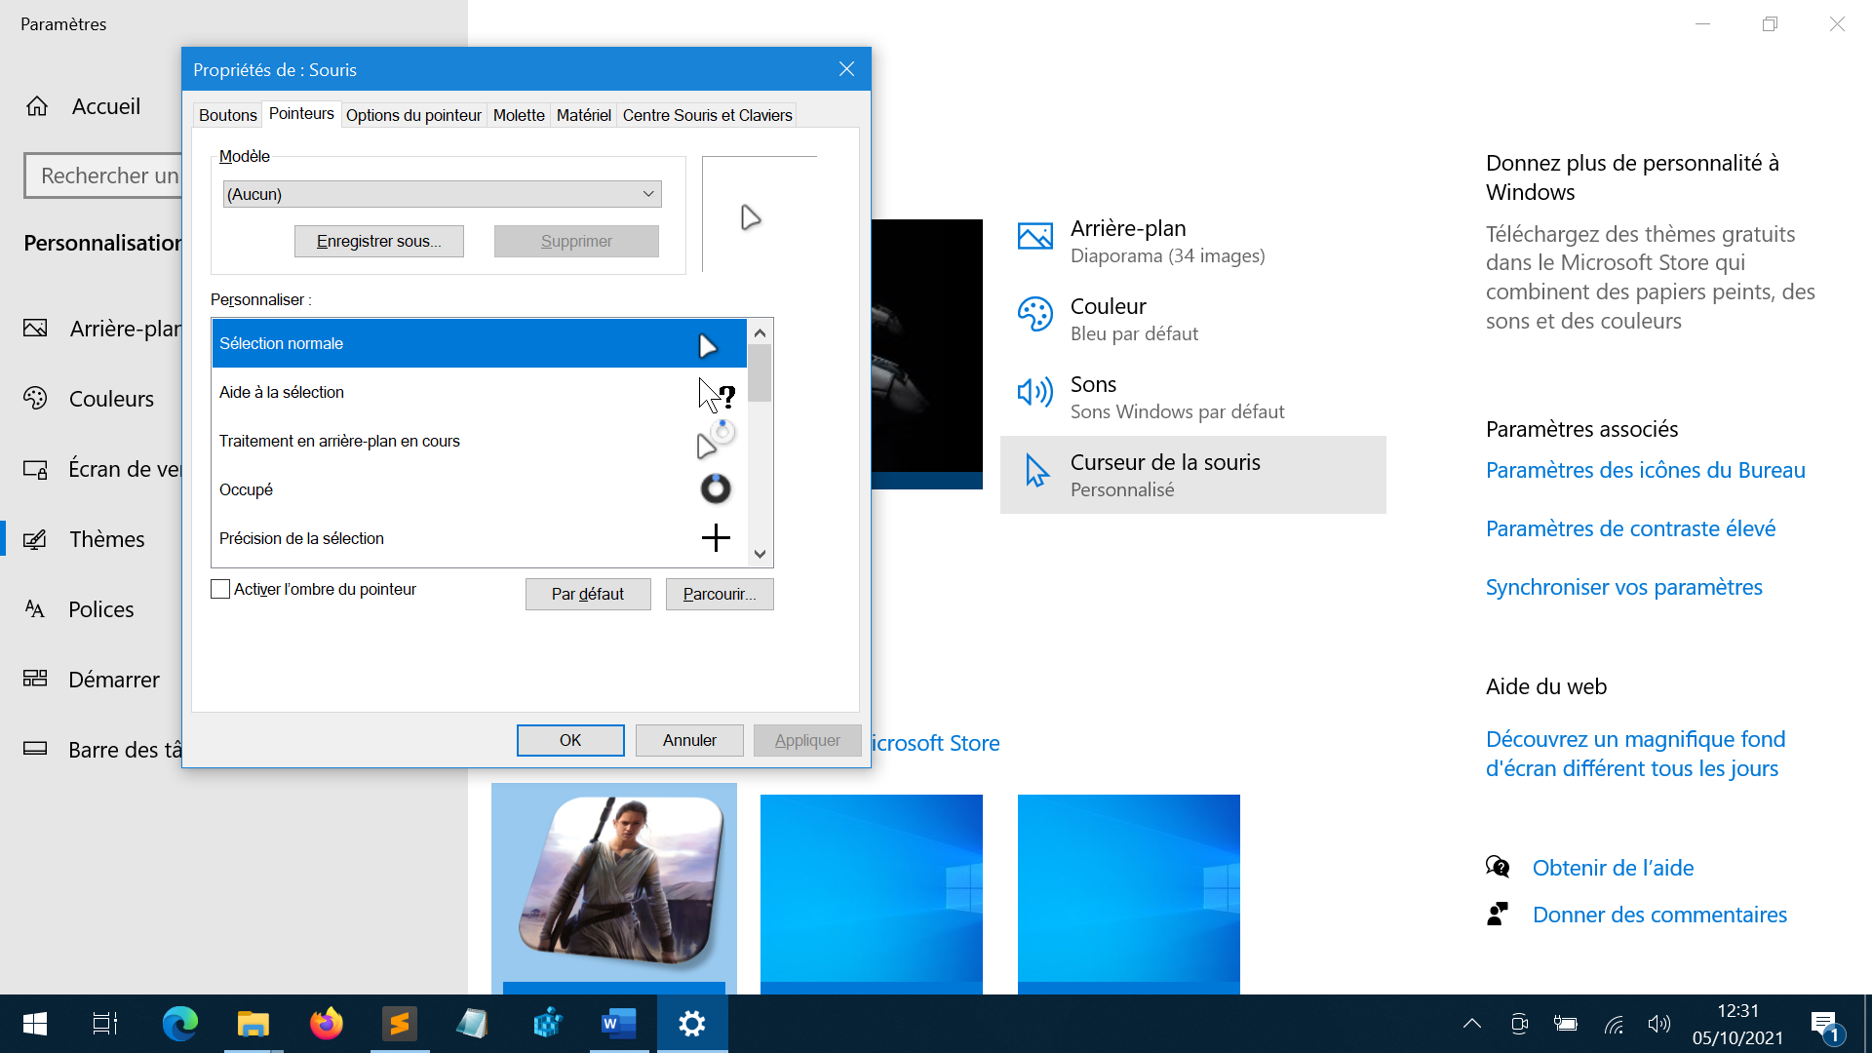The width and height of the screenshot is (1872, 1053).
Task: Show hidden system tray icons
Action: 1472,1024
